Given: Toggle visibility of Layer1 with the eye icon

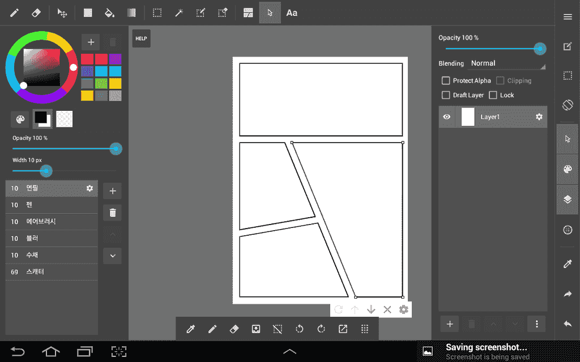Looking at the screenshot, I should (x=447, y=117).
